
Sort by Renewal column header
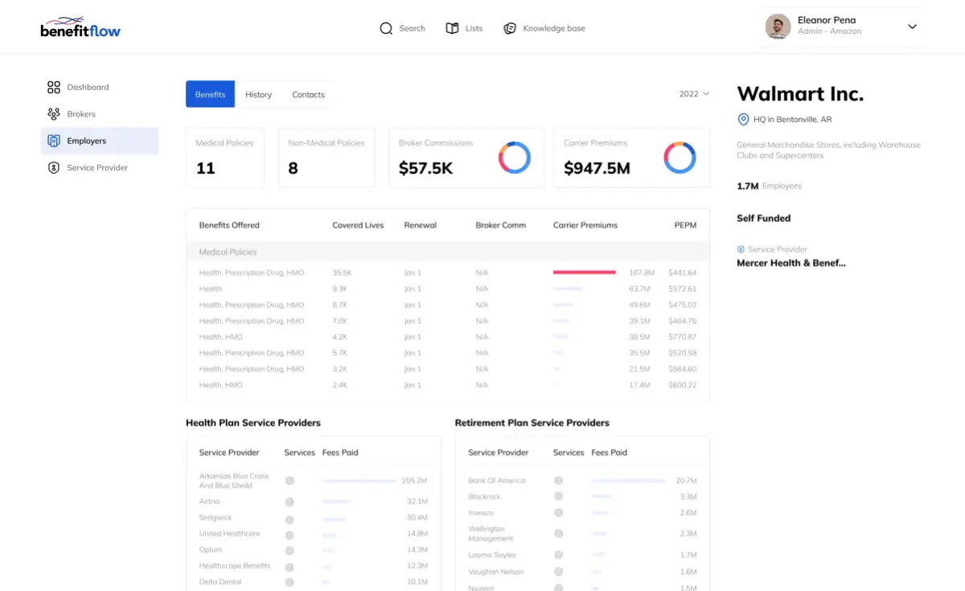tap(420, 225)
